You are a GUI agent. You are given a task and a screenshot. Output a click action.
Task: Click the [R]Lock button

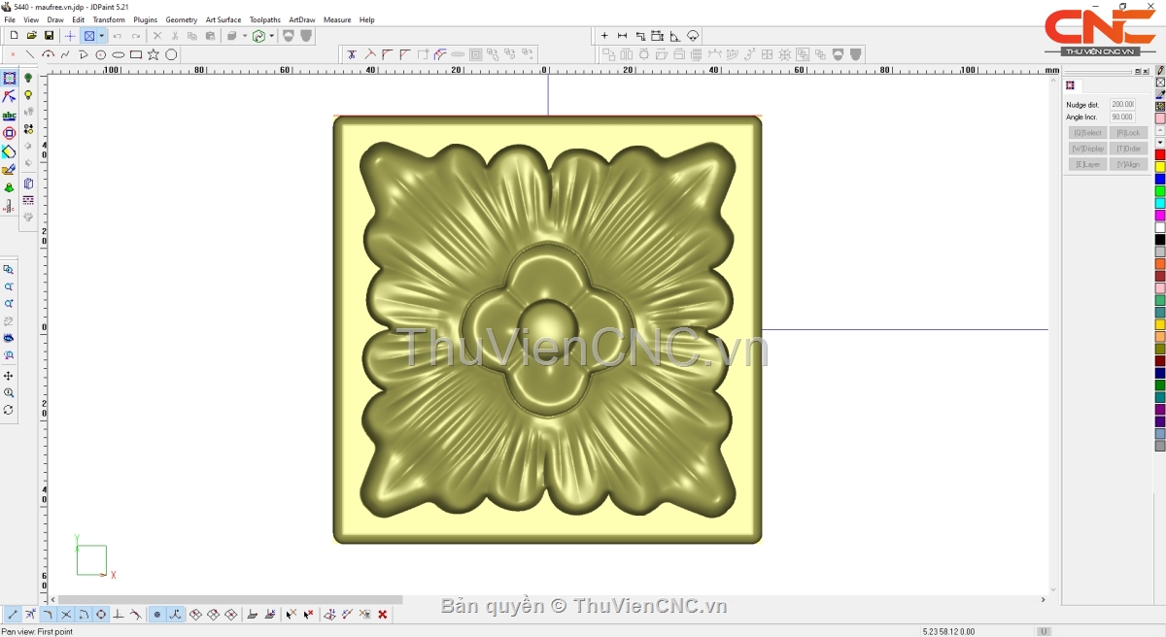tap(1128, 132)
